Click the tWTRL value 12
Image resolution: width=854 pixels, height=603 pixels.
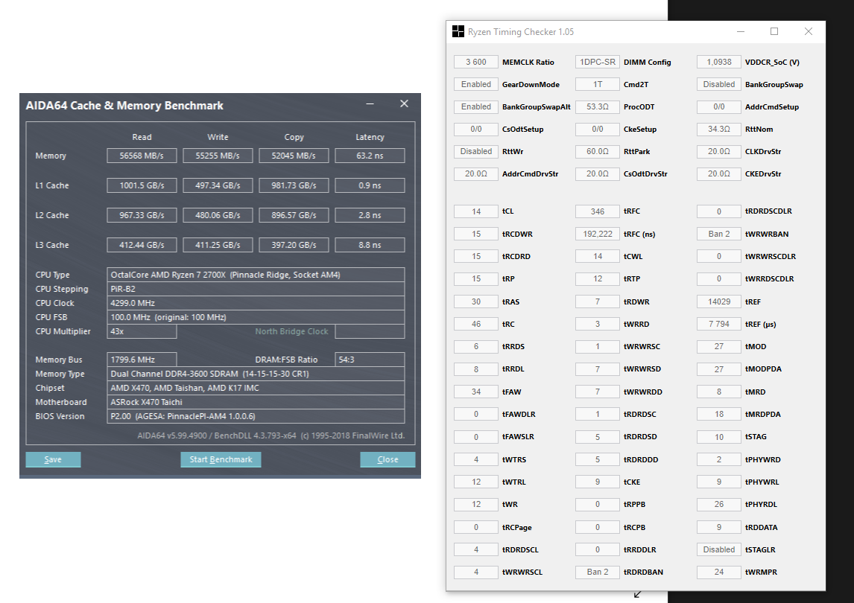pyautogui.click(x=476, y=482)
